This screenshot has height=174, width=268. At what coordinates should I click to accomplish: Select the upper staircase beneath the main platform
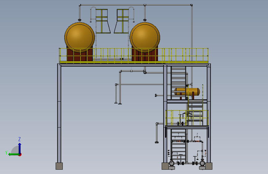pyautogui.click(x=178, y=83)
